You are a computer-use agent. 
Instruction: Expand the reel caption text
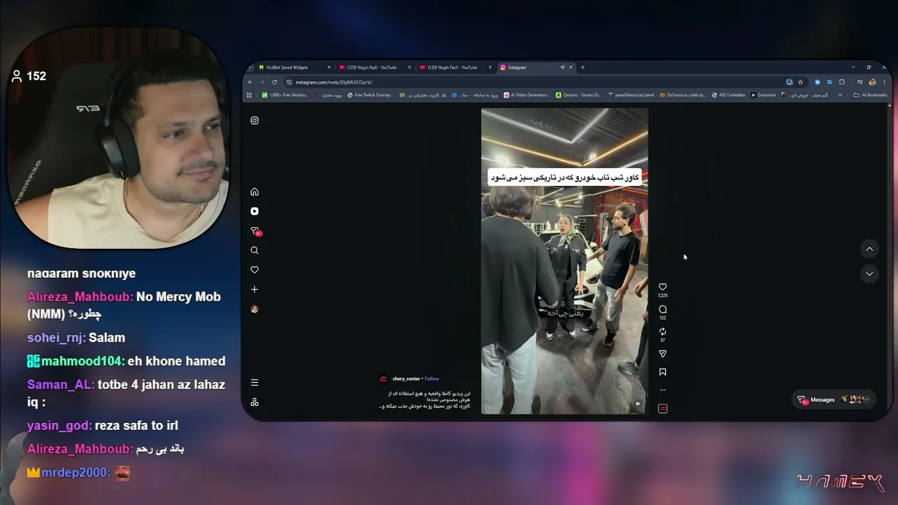[425, 400]
